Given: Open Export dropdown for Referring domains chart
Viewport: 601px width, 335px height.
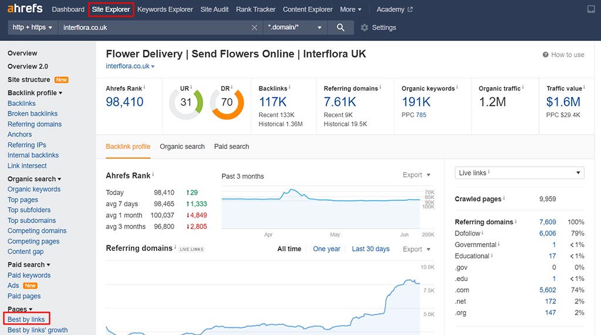Looking at the screenshot, I should [416, 249].
